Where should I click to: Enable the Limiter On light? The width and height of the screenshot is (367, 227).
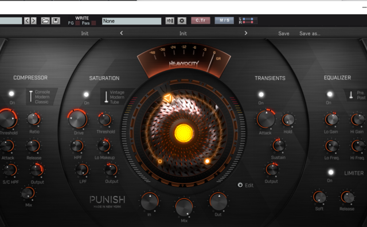(331, 173)
